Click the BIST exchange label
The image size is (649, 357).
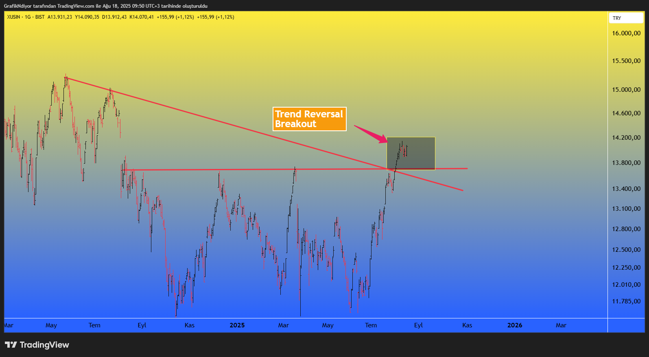(x=40, y=17)
